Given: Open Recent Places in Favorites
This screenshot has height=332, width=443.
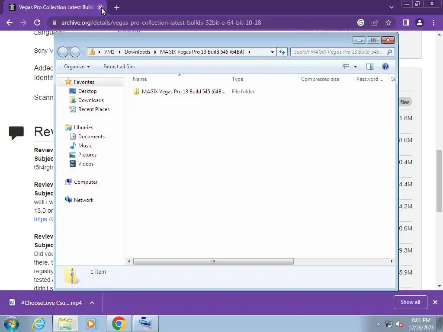Looking at the screenshot, I should click(x=93, y=109).
